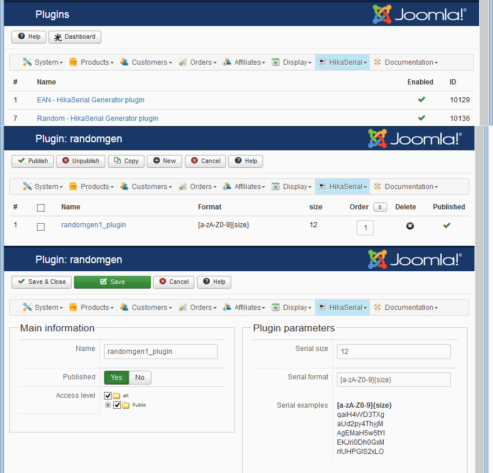The width and height of the screenshot is (493, 473).
Task: Open EAN - HikaSerial Generator plugin link
Action: 91,100
